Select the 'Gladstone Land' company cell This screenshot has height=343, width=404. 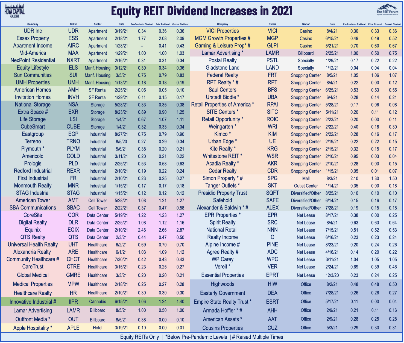pos(223,68)
